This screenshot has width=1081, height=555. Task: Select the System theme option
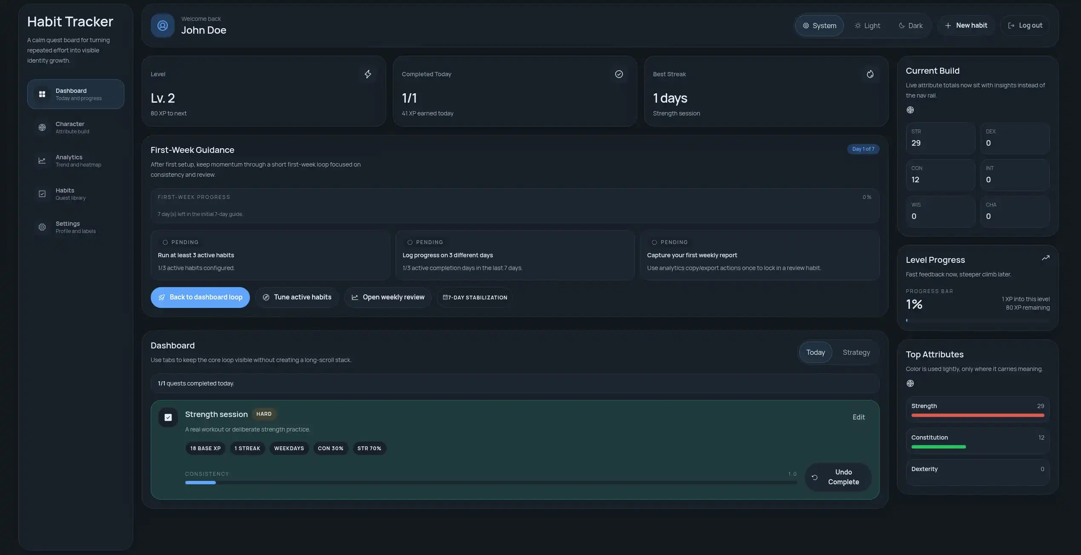(819, 26)
